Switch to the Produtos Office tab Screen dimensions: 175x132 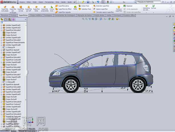coord(129,15)
